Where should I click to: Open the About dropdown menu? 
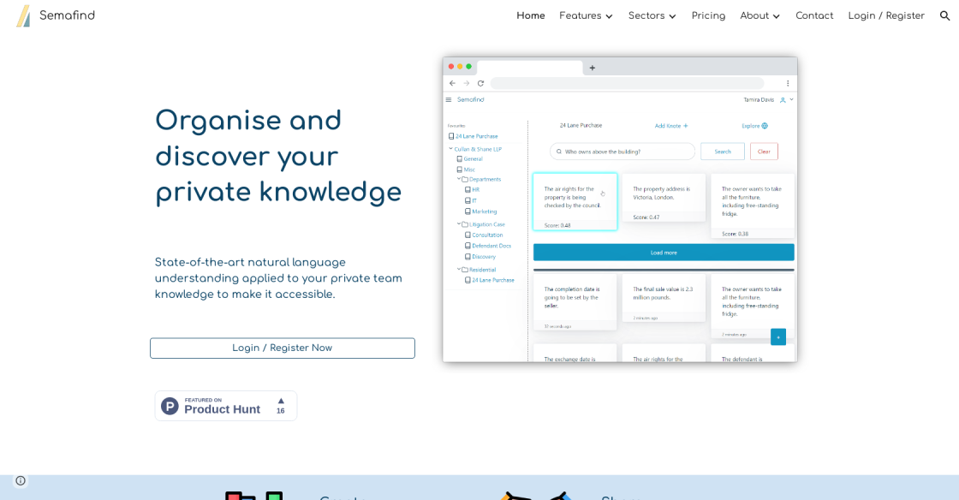(x=759, y=15)
